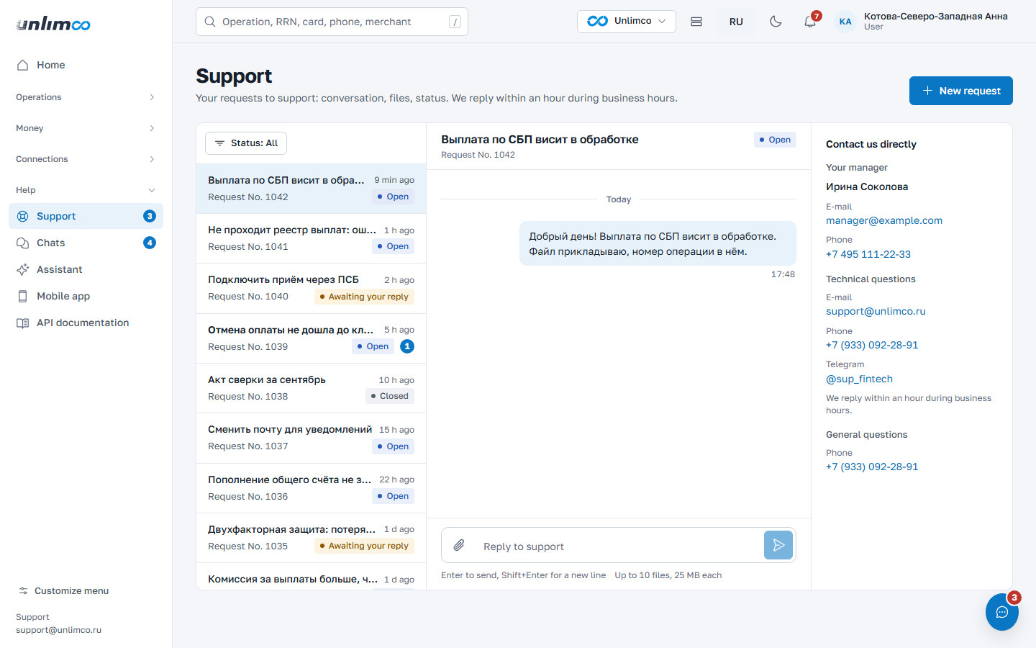The image size is (1036, 648).
Task: Call manager phone +7 495 111-22-33
Action: coord(868,254)
